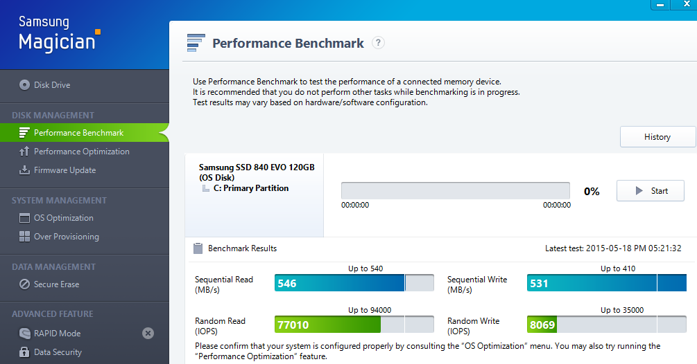
Task: Select the Samsung SSD 840 EVO 120GB drive
Action: click(x=257, y=172)
